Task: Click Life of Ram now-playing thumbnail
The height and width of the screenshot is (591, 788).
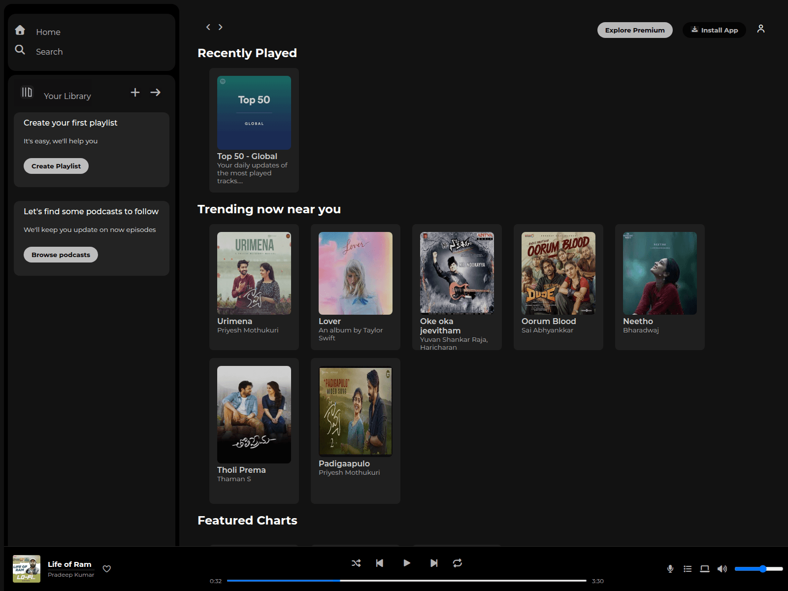Action: pos(27,569)
